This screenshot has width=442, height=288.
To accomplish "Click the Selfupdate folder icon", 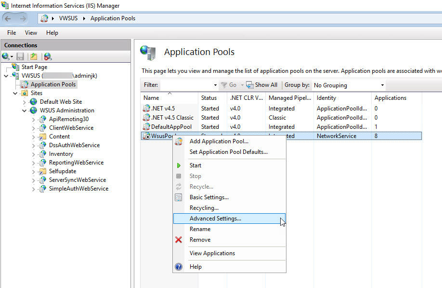I will (42, 171).
